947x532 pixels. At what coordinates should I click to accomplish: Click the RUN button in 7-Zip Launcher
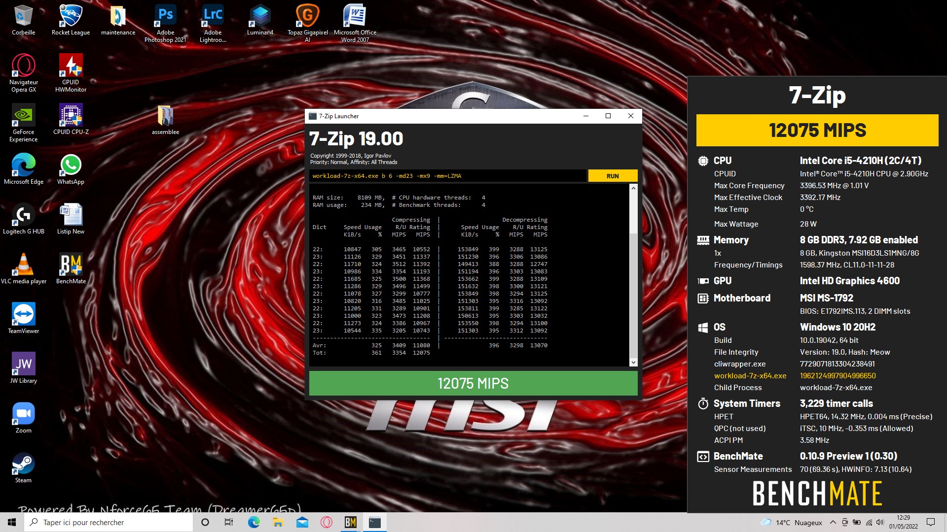point(613,176)
